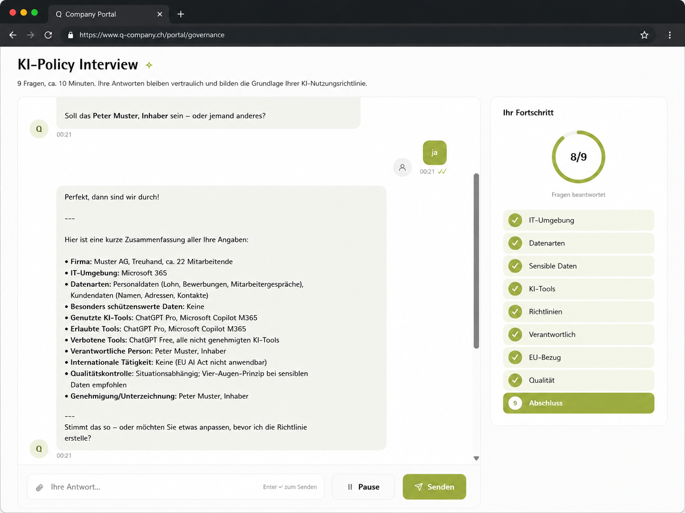685x513 pixels.
Task: Go back with the browser back arrow
Action: (x=13, y=35)
